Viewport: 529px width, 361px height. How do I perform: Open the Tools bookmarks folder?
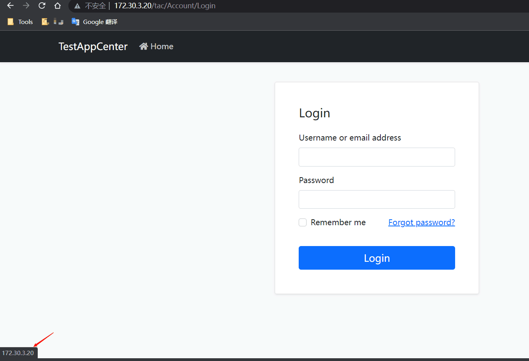point(20,22)
